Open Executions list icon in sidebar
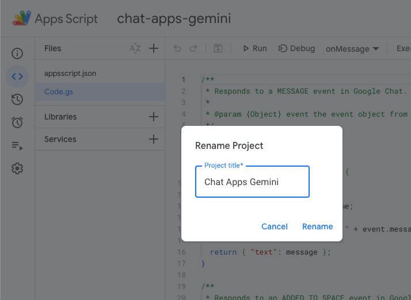The width and height of the screenshot is (411, 300). click(x=17, y=146)
